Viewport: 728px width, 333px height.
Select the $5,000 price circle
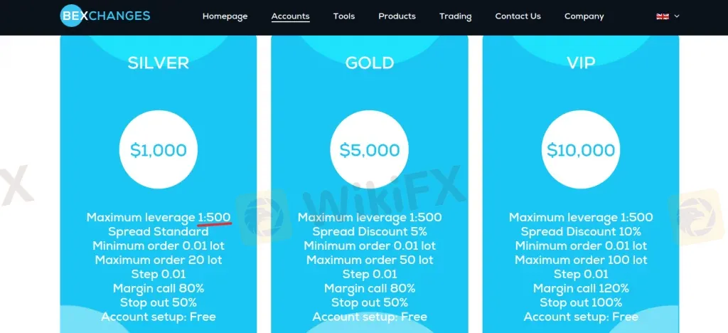[x=370, y=150]
